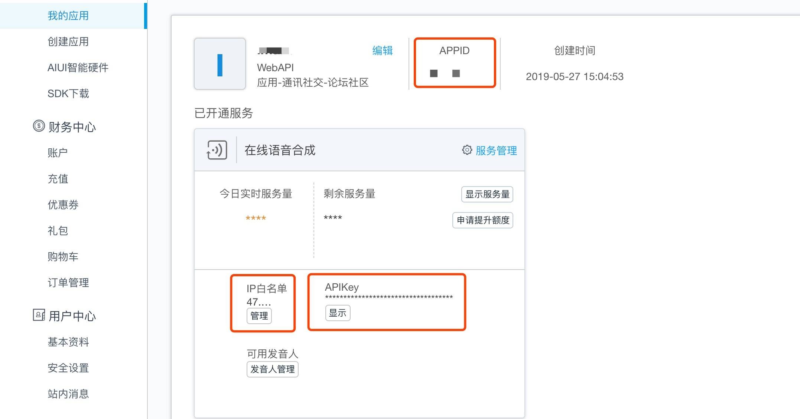Open 站内消息 in sidebar
The image size is (800, 419).
pos(68,394)
